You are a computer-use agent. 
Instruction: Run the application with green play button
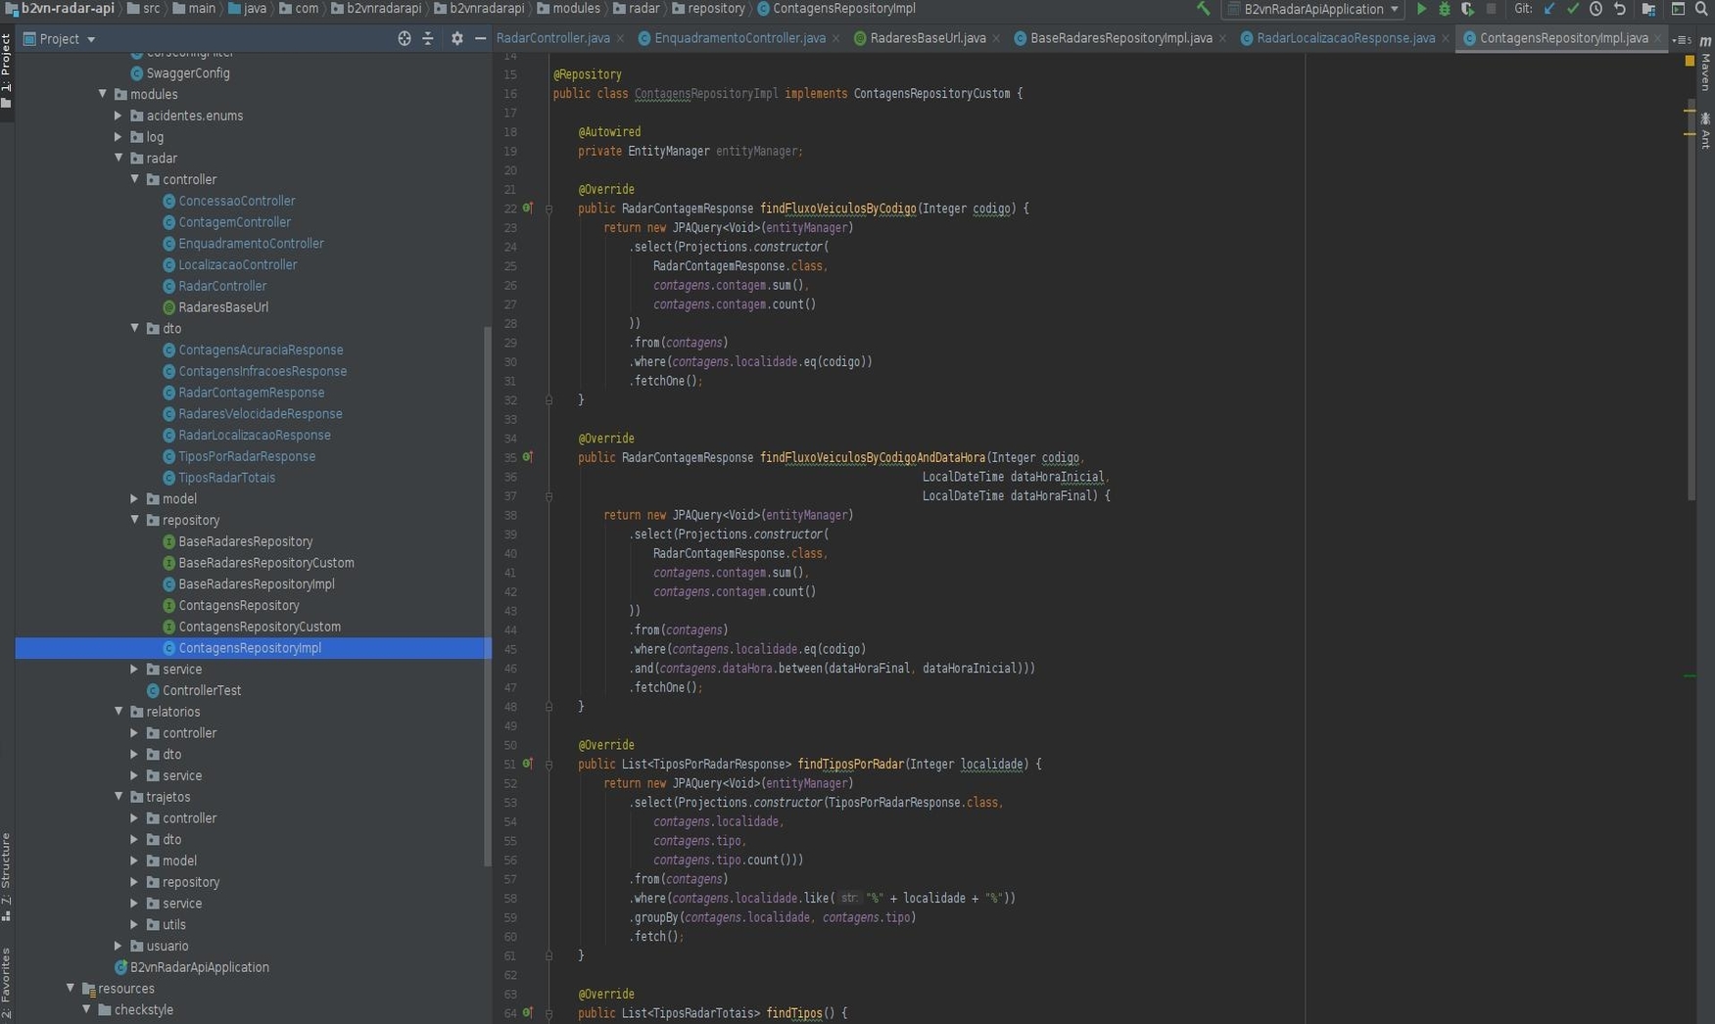[x=1421, y=9]
